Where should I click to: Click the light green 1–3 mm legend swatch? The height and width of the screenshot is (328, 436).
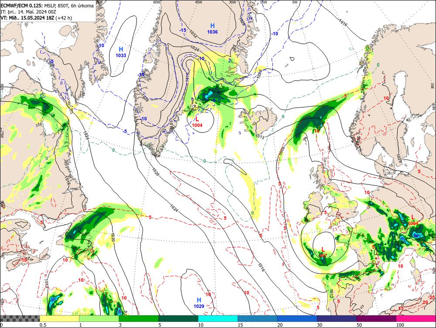[99, 318]
